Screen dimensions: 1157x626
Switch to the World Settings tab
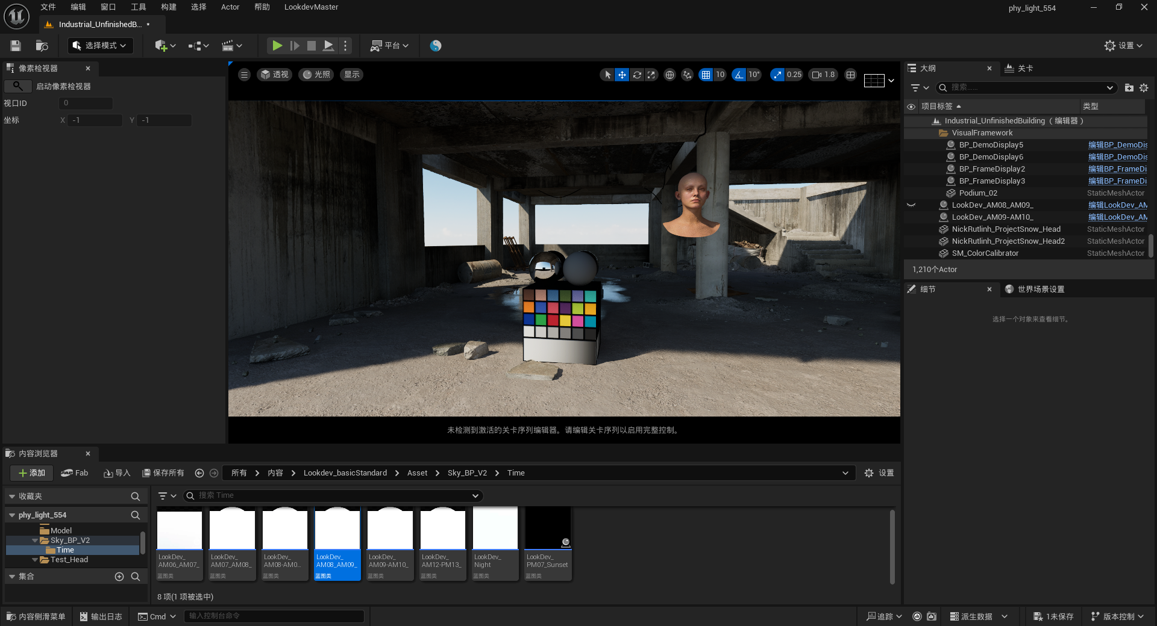click(x=1040, y=290)
